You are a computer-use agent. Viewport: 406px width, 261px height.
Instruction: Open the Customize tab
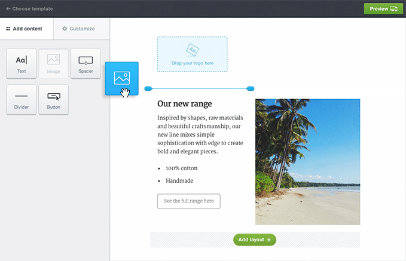78,29
